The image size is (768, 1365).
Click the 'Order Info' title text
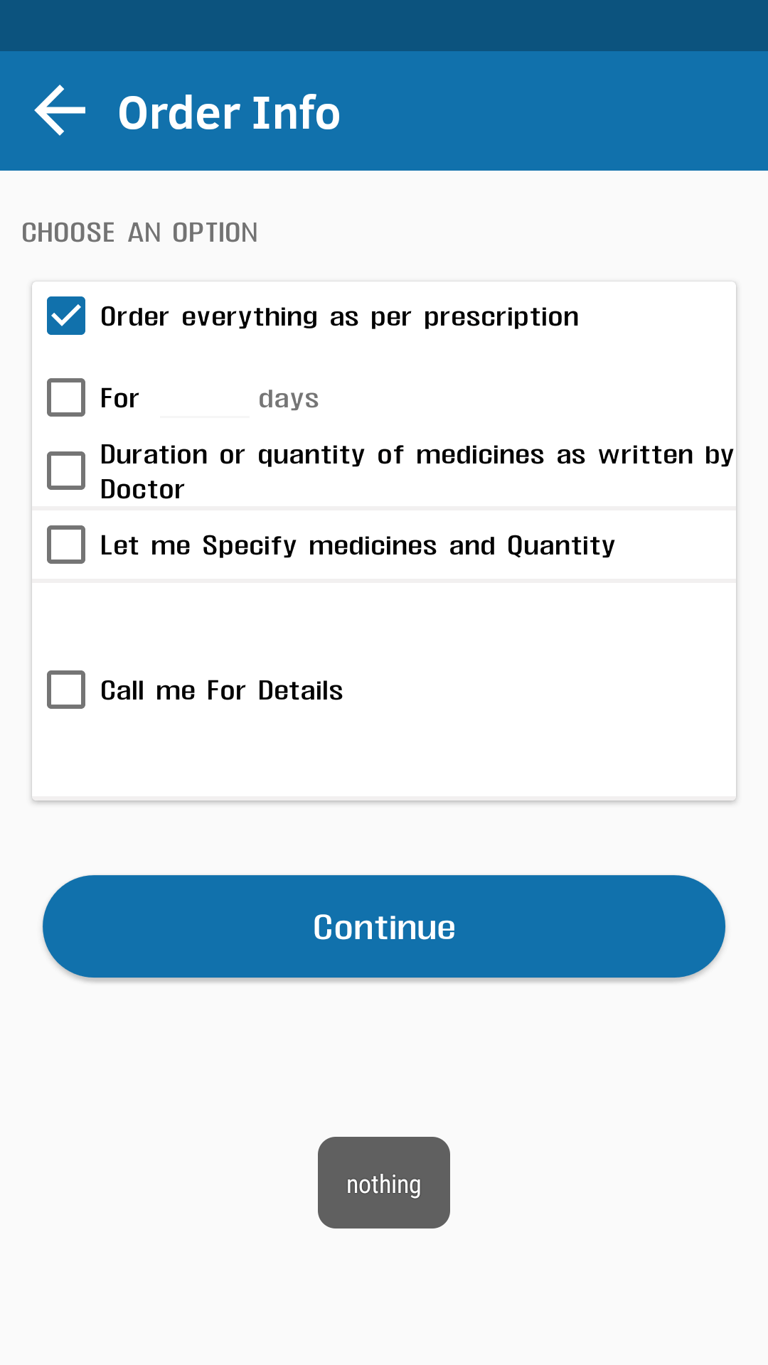[229, 113]
